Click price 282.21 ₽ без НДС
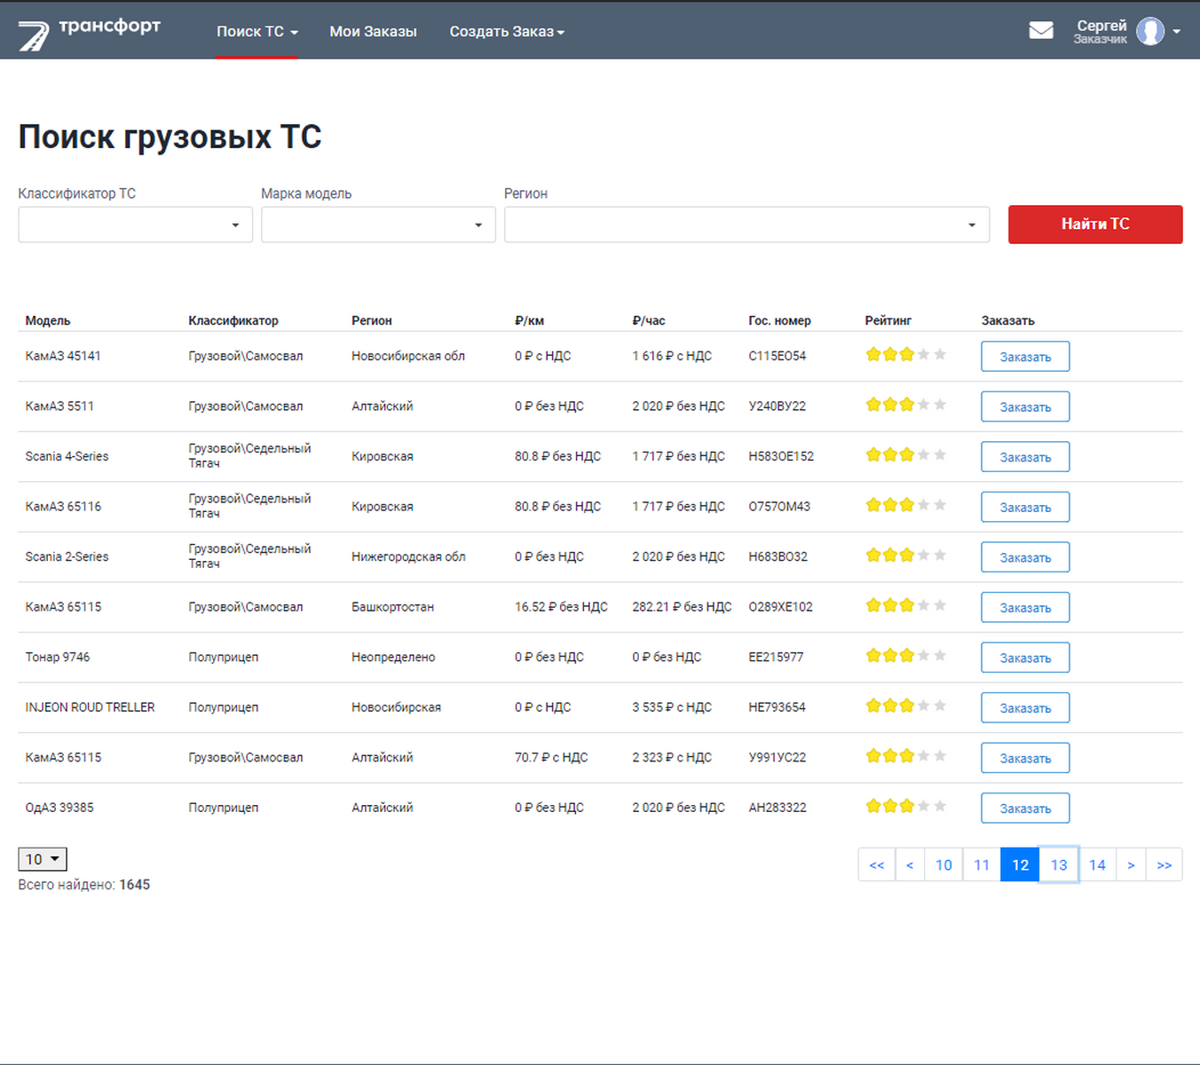Image resolution: width=1200 pixels, height=1065 pixels. pyautogui.click(x=682, y=607)
